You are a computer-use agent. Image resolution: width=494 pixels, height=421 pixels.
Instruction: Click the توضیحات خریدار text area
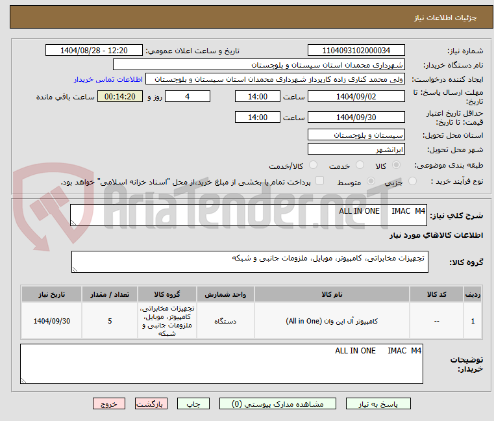[x=221, y=364]
